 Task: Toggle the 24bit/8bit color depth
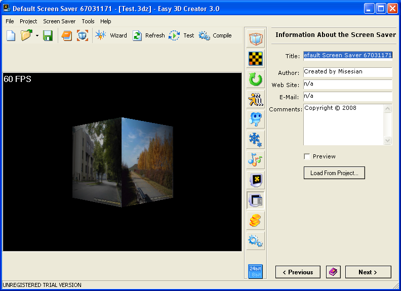tap(256, 271)
